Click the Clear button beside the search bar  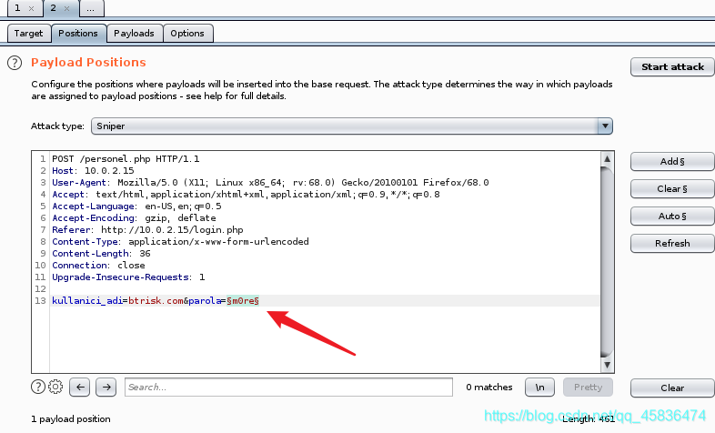point(672,388)
